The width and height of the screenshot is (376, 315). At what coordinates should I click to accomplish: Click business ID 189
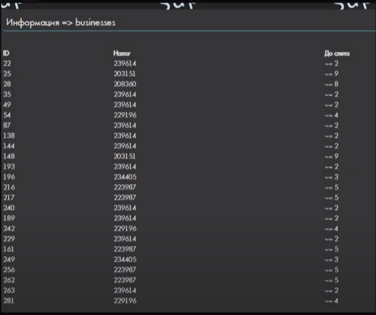tap(9, 218)
